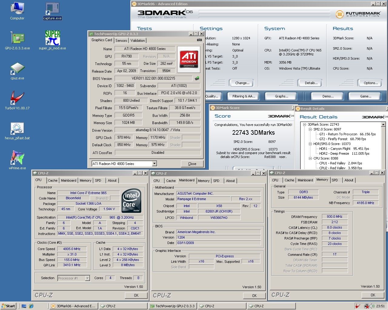This screenshot has width=388, height=310.
Task: Open the Memory tab in the left CPU-Z window
Action: tap(85, 180)
